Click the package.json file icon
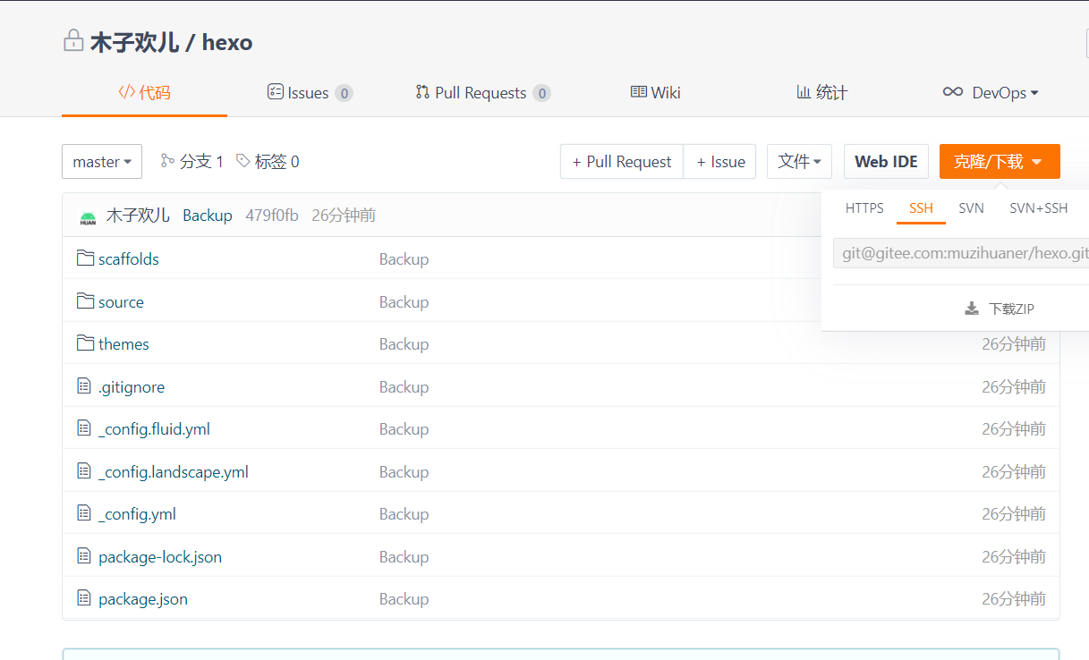Screen dimensions: 1089x660 point(84,598)
